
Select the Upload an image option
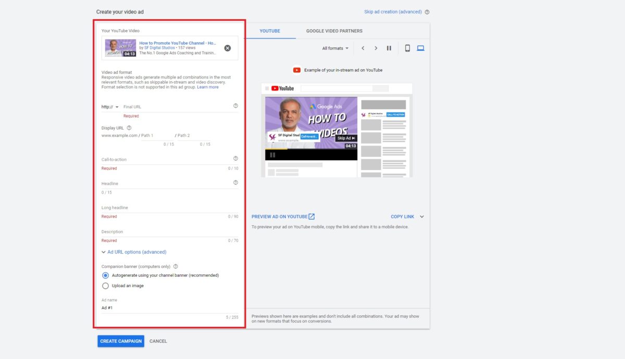(106, 286)
